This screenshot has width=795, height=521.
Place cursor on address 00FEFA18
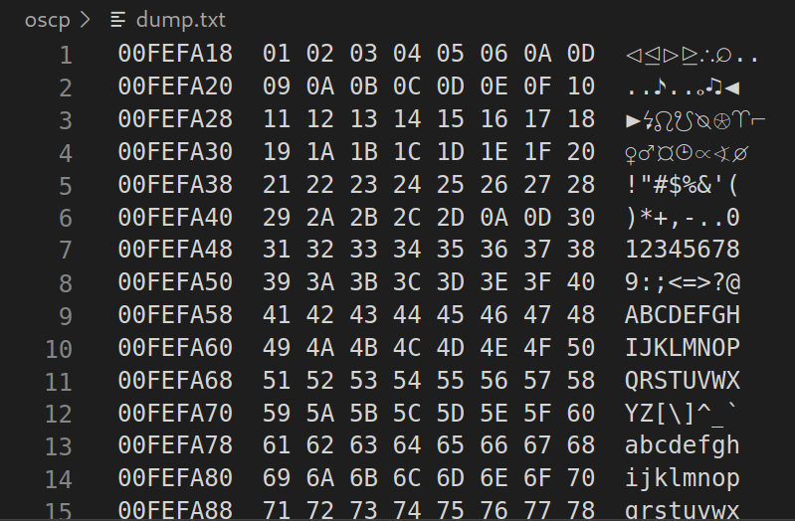175,55
